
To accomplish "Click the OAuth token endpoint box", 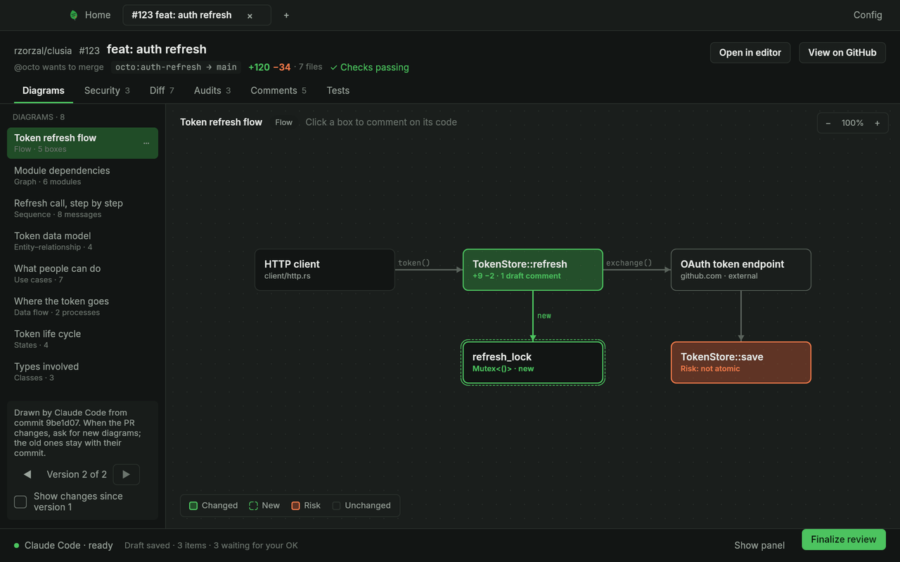I will (x=741, y=270).
